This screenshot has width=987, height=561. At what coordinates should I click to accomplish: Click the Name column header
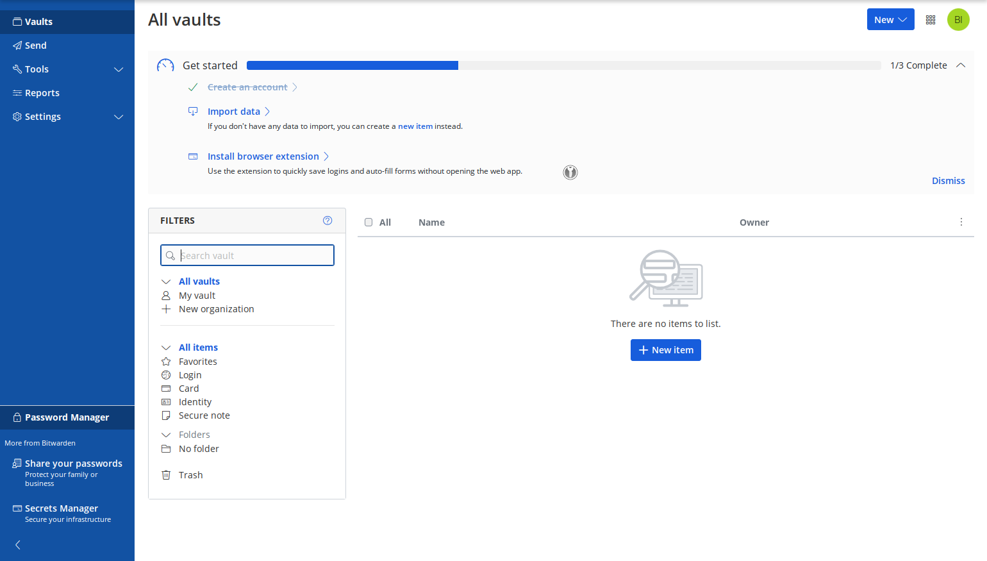(x=431, y=222)
